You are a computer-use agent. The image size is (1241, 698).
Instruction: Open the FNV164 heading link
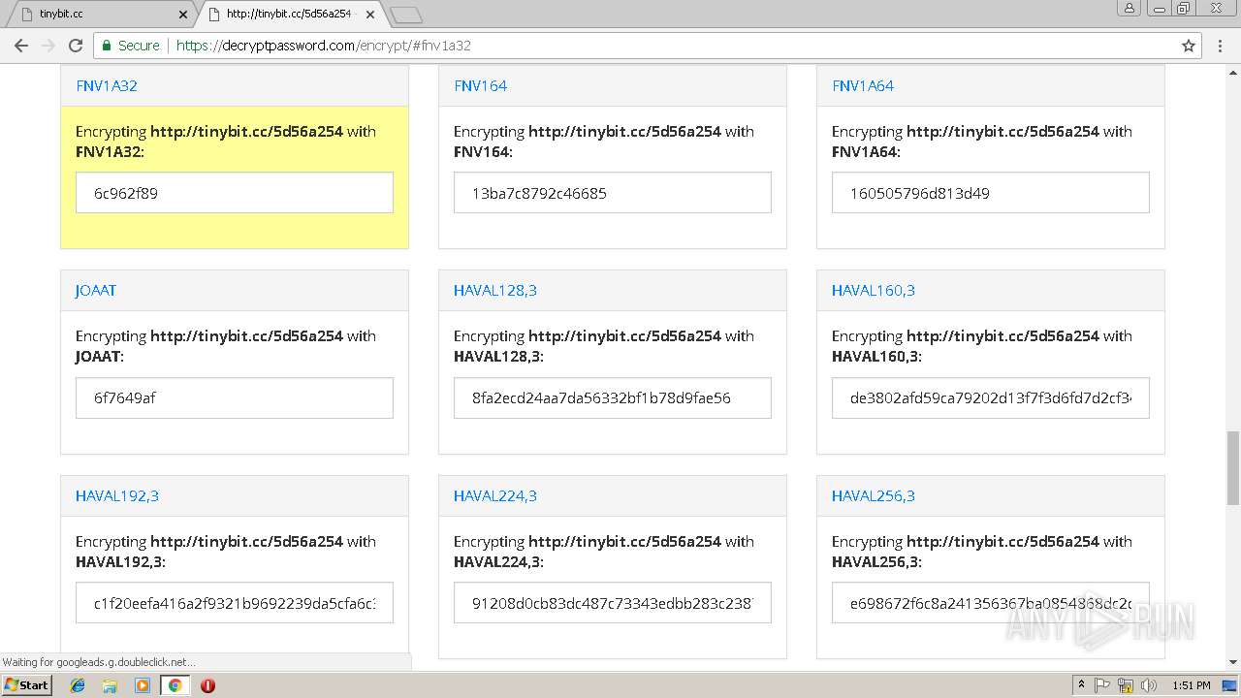(x=480, y=85)
